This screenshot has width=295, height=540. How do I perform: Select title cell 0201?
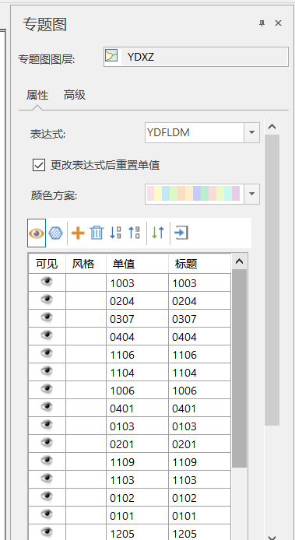[199, 444]
